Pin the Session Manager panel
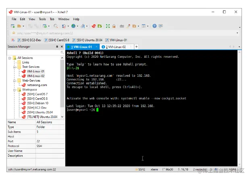 click(57, 46)
